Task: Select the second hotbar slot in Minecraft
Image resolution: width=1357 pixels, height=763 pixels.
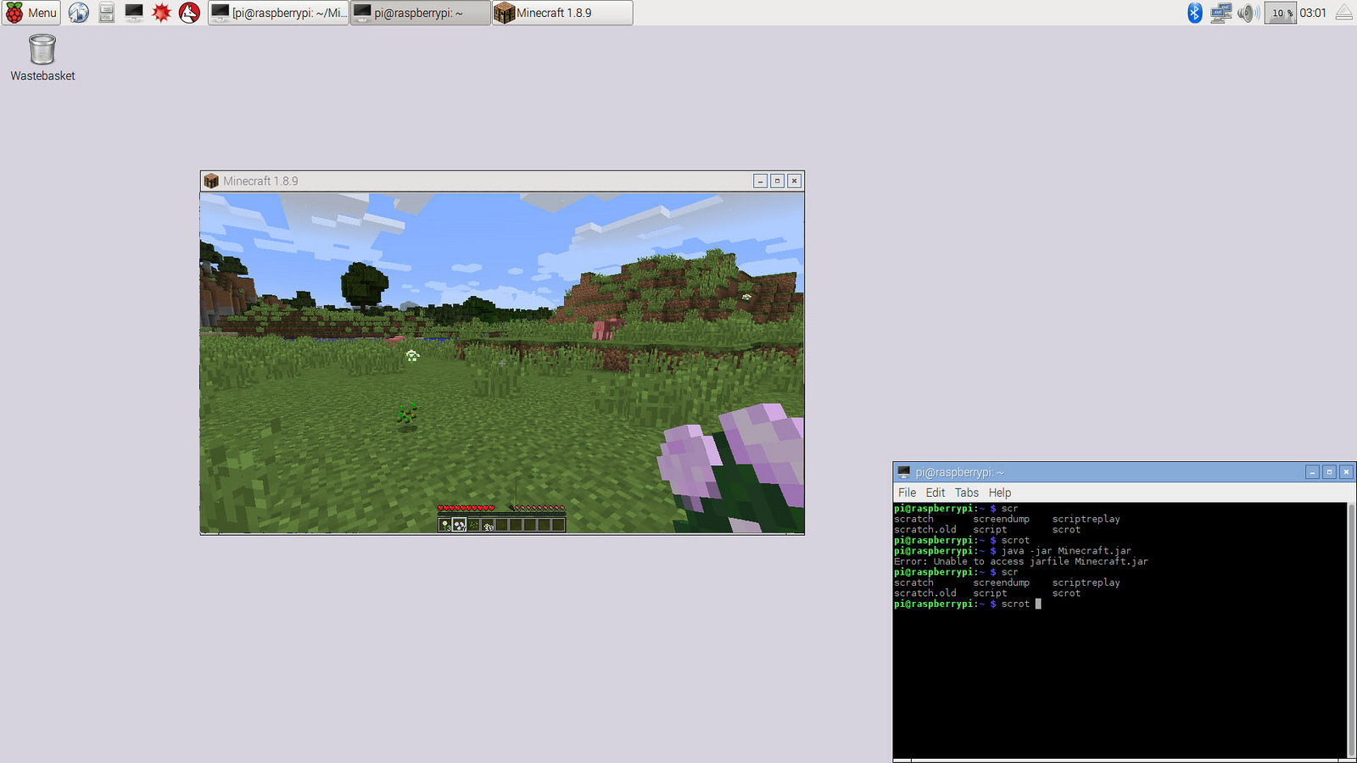Action: pyautogui.click(x=459, y=526)
